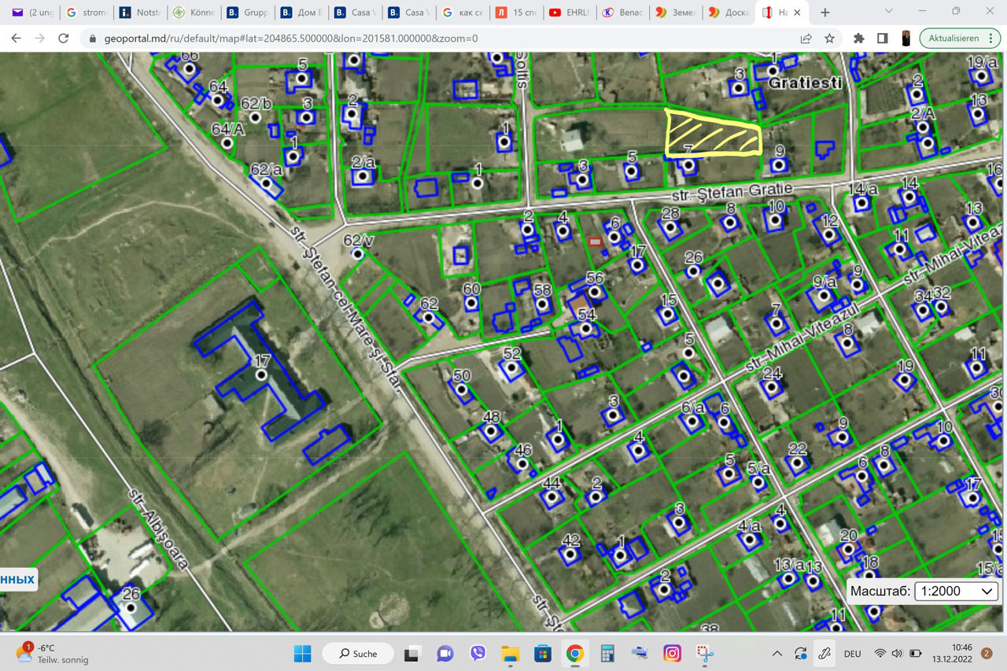Open the browser extensions puzzle icon
The height and width of the screenshot is (671, 1007).
[x=859, y=39]
